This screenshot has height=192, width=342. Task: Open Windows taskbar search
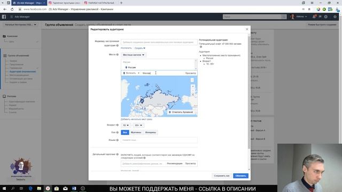click(13, 188)
